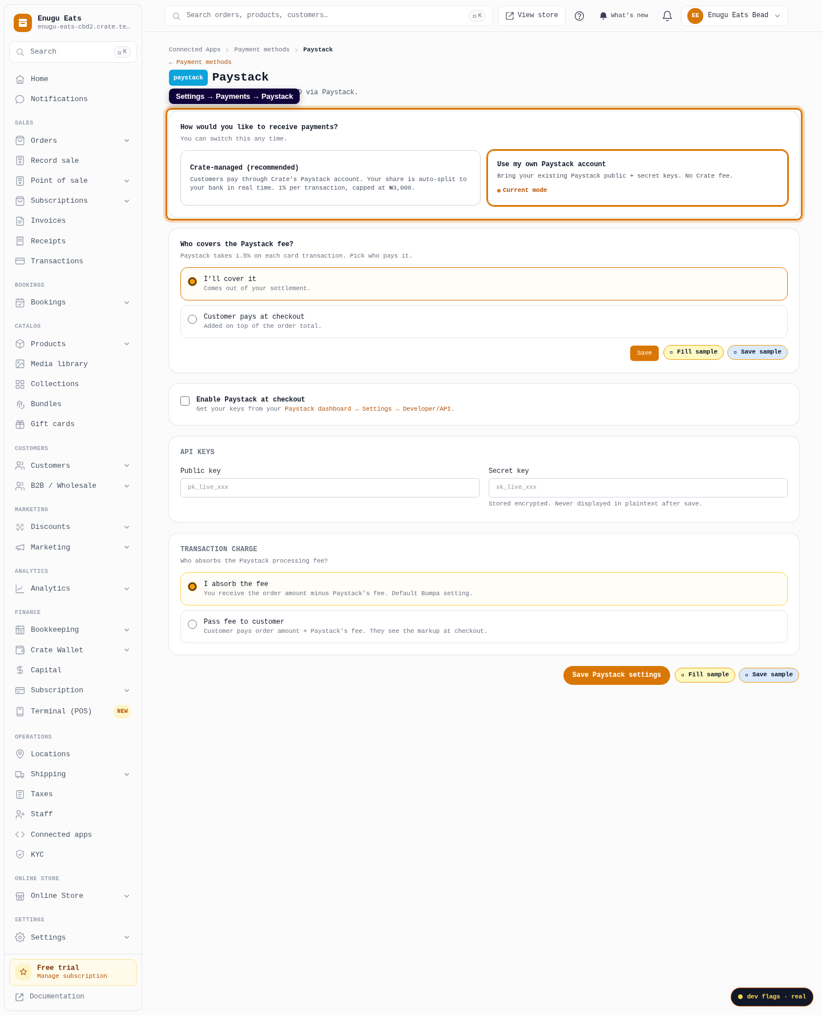Viewport: 822px width, 1015px height.
Task: Open Enugu Eats Bead account dropdown
Action: point(735,16)
